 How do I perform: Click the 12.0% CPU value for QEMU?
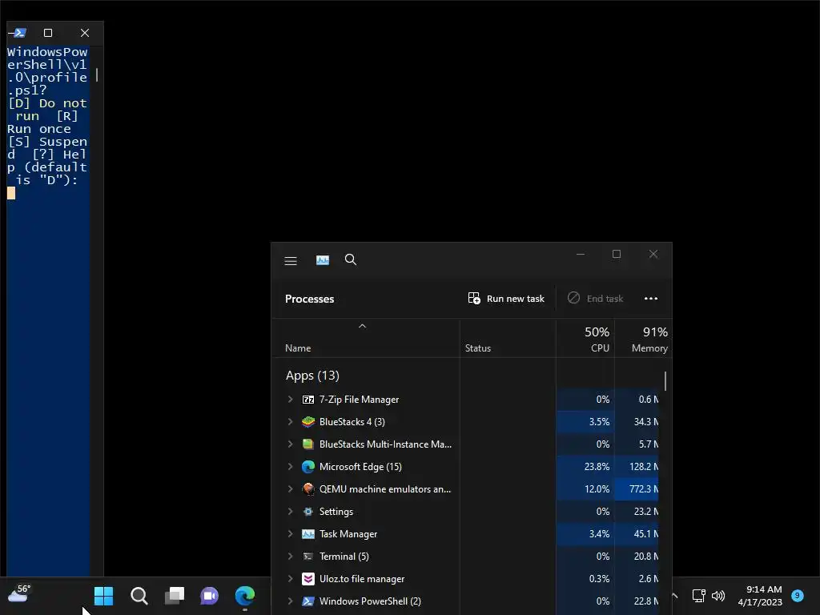coord(597,489)
